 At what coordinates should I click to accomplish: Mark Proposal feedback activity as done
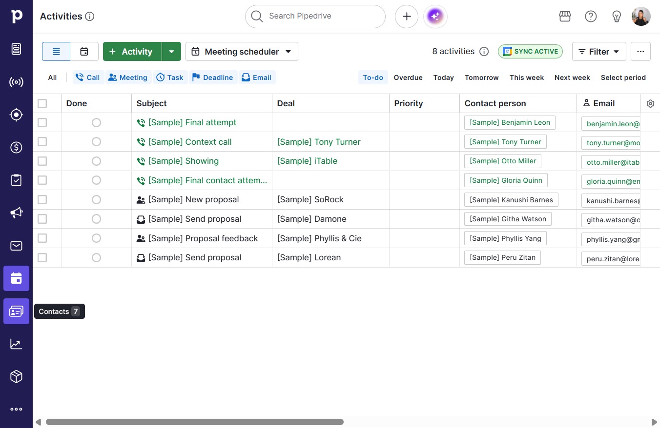click(x=96, y=238)
